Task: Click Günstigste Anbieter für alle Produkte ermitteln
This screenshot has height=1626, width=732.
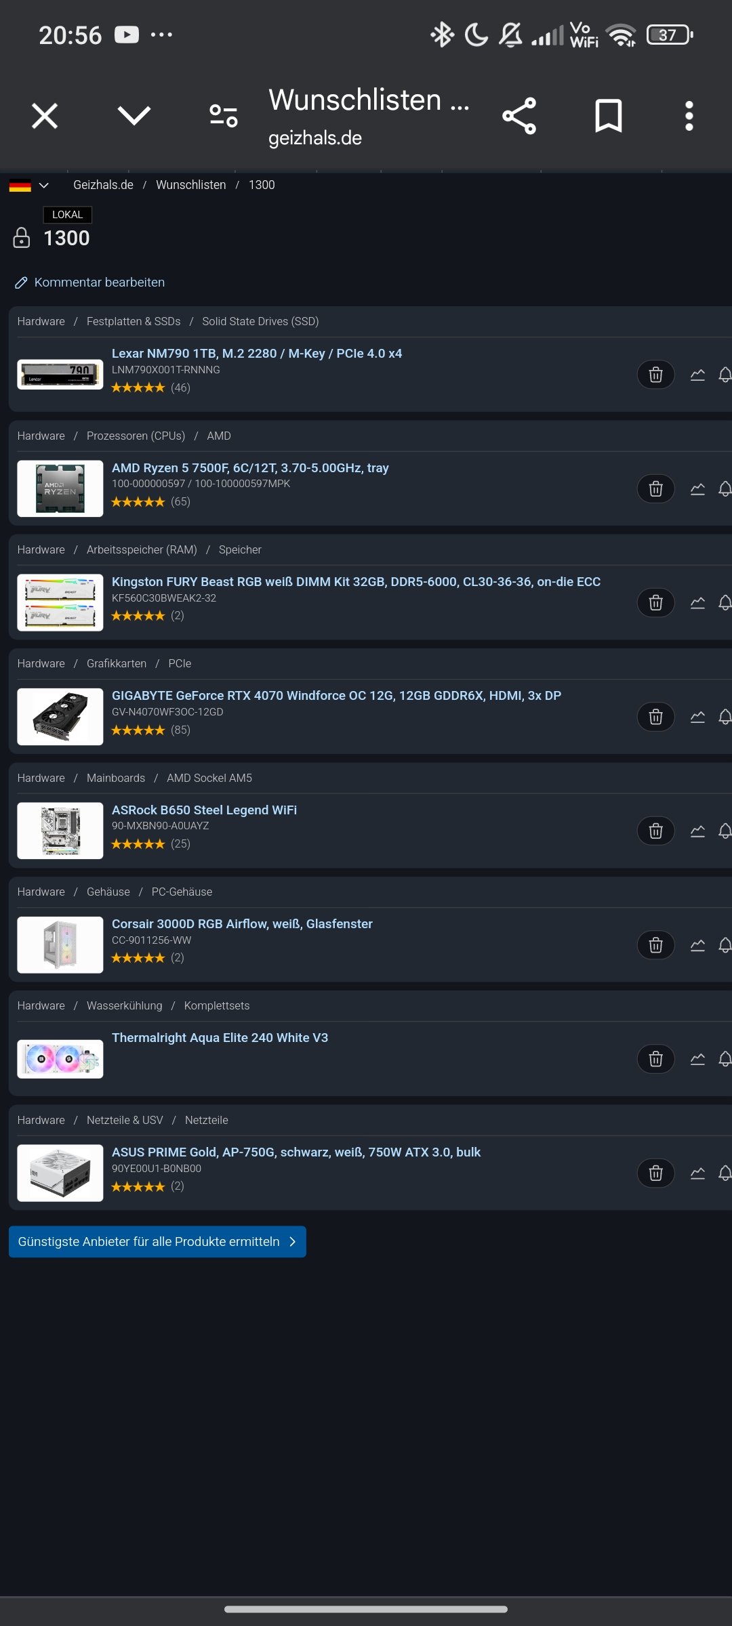Action: coord(157,1242)
